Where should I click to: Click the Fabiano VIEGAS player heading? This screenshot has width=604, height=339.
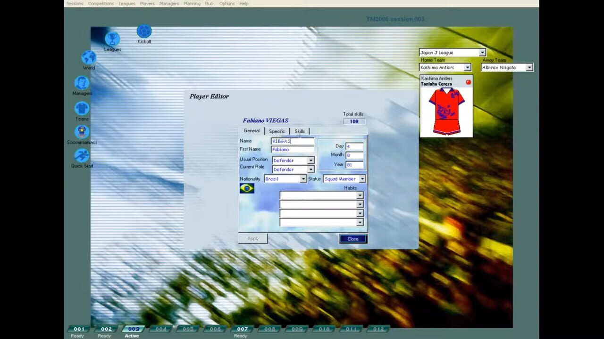(x=265, y=121)
